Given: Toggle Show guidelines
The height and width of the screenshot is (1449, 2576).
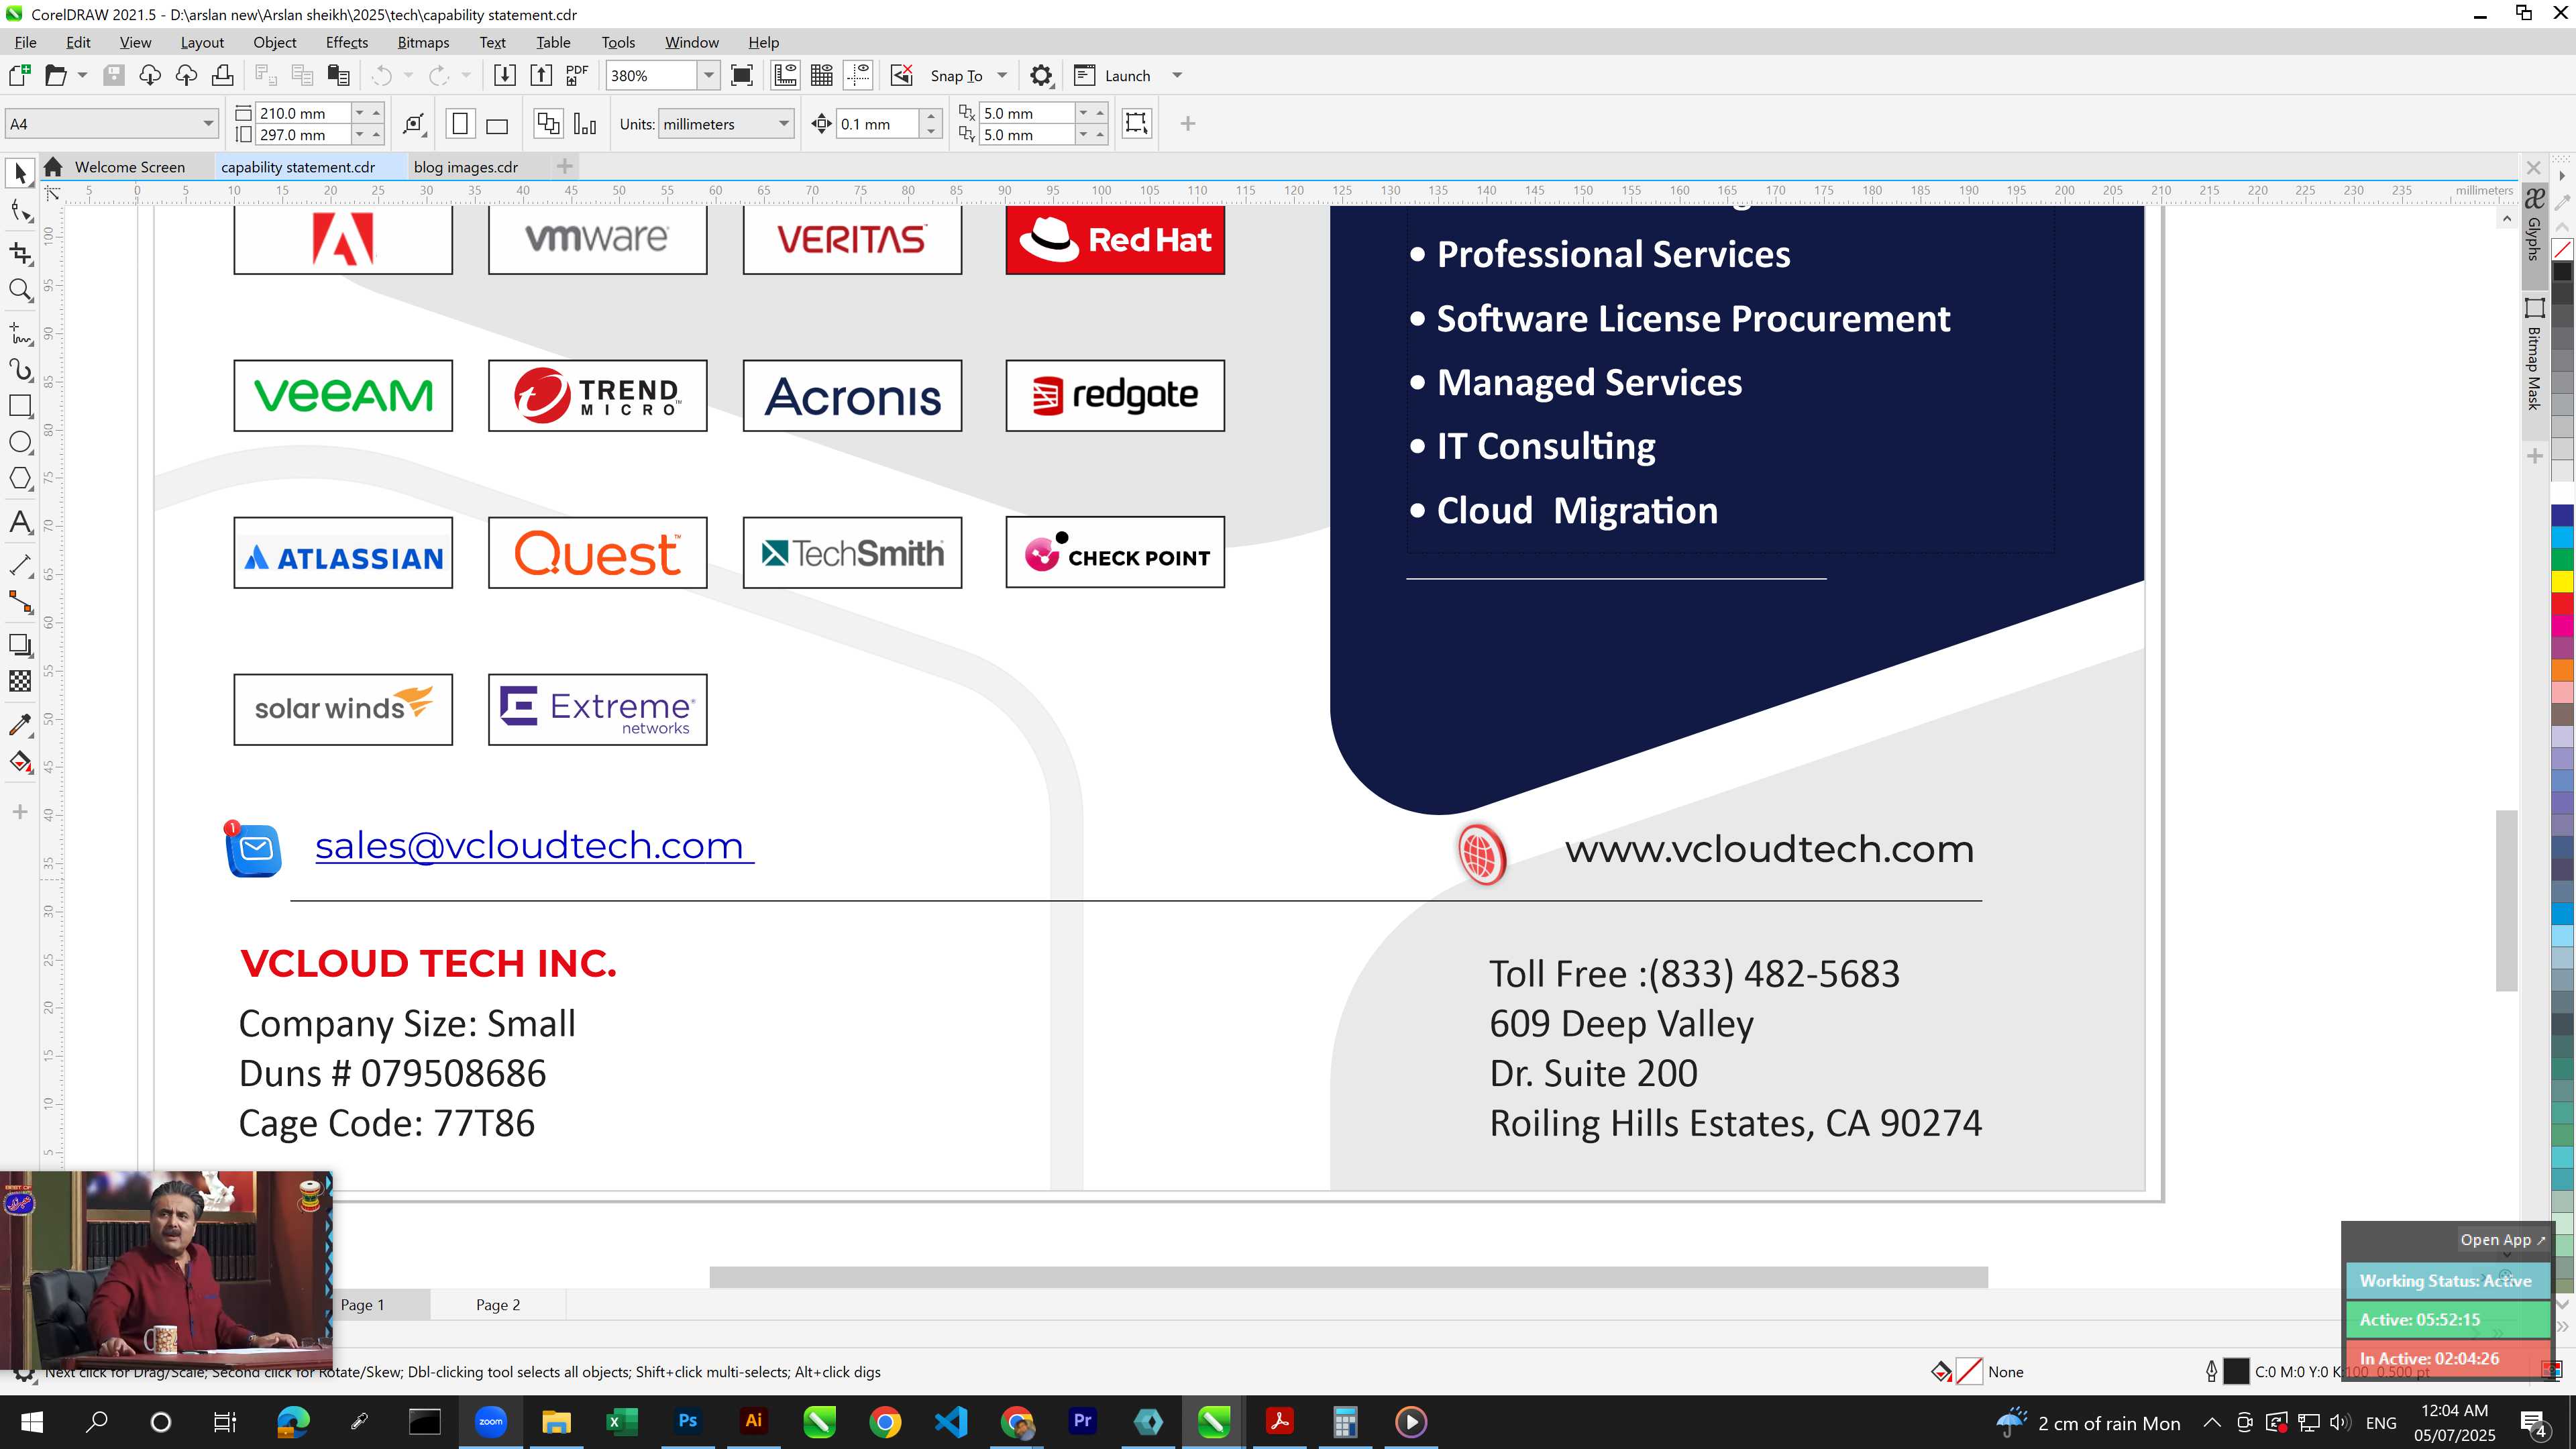Looking at the screenshot, I should [858, 76].
